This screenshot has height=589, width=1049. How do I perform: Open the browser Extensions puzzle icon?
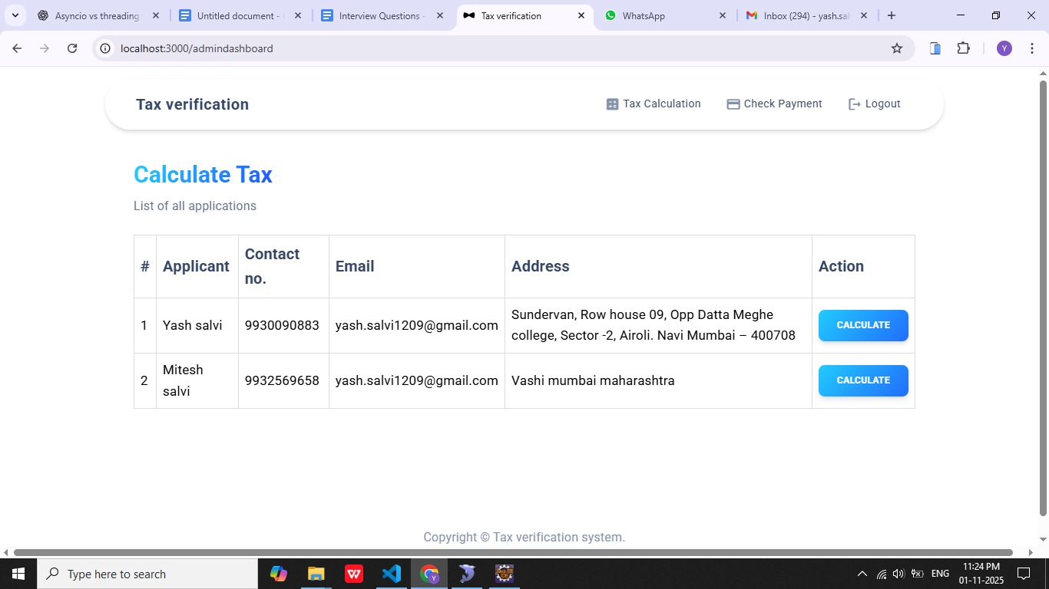click(963, 48)
